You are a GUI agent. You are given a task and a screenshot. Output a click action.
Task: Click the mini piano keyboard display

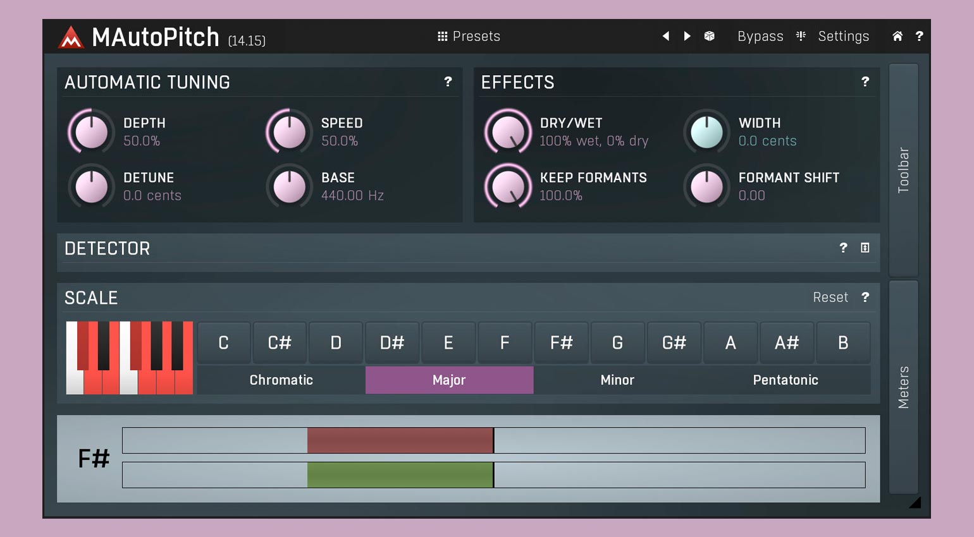point(129,358)
